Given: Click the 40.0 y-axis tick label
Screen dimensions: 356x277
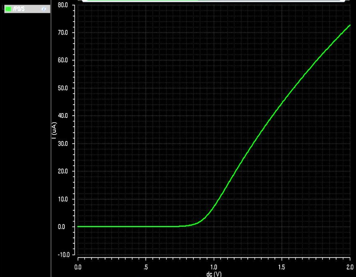Looking at the screenshot, I should tap(63, 116).
